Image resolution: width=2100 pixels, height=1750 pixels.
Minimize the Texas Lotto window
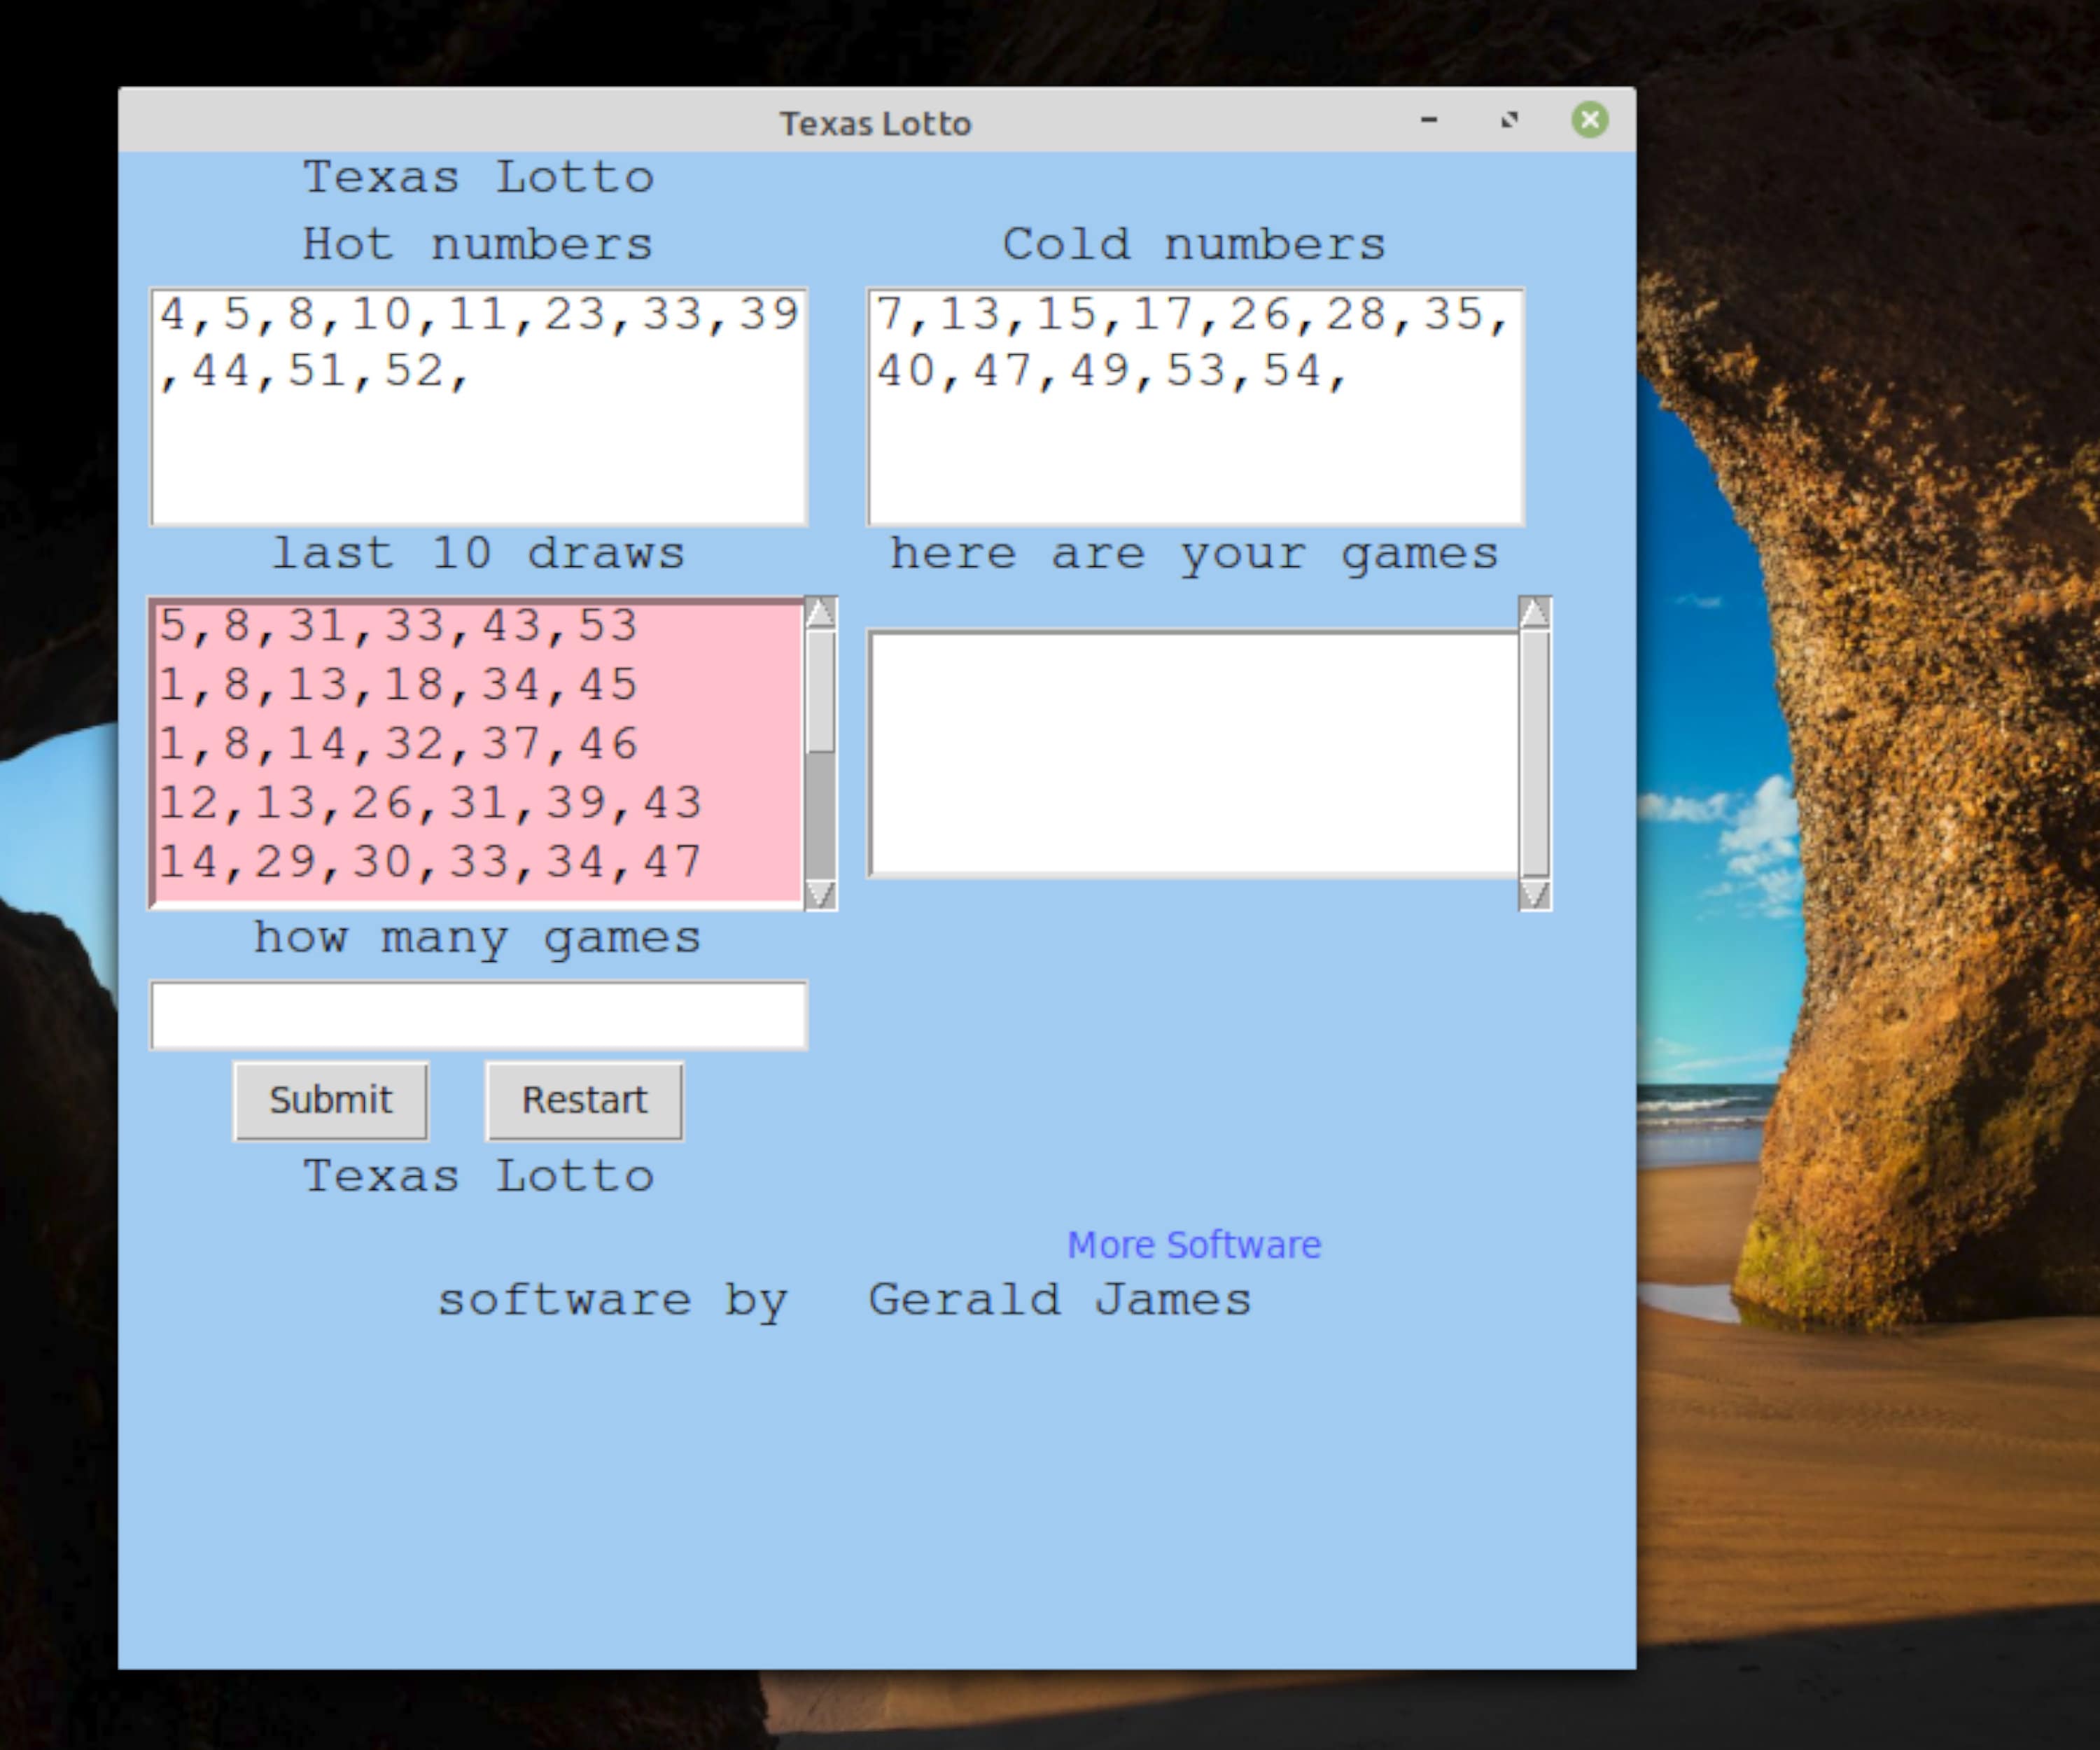click(1429, 120)
